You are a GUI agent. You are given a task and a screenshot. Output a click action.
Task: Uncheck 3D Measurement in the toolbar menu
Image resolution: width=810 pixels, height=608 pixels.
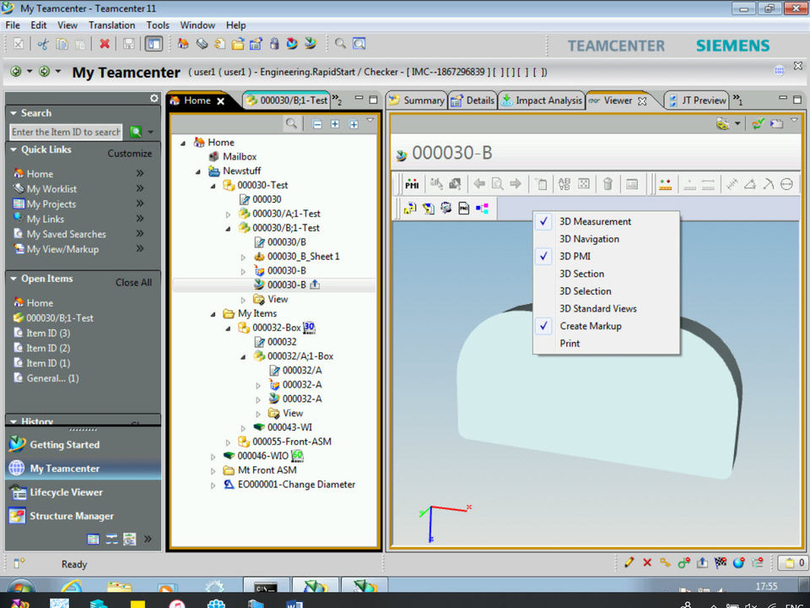tap(595, 221)
